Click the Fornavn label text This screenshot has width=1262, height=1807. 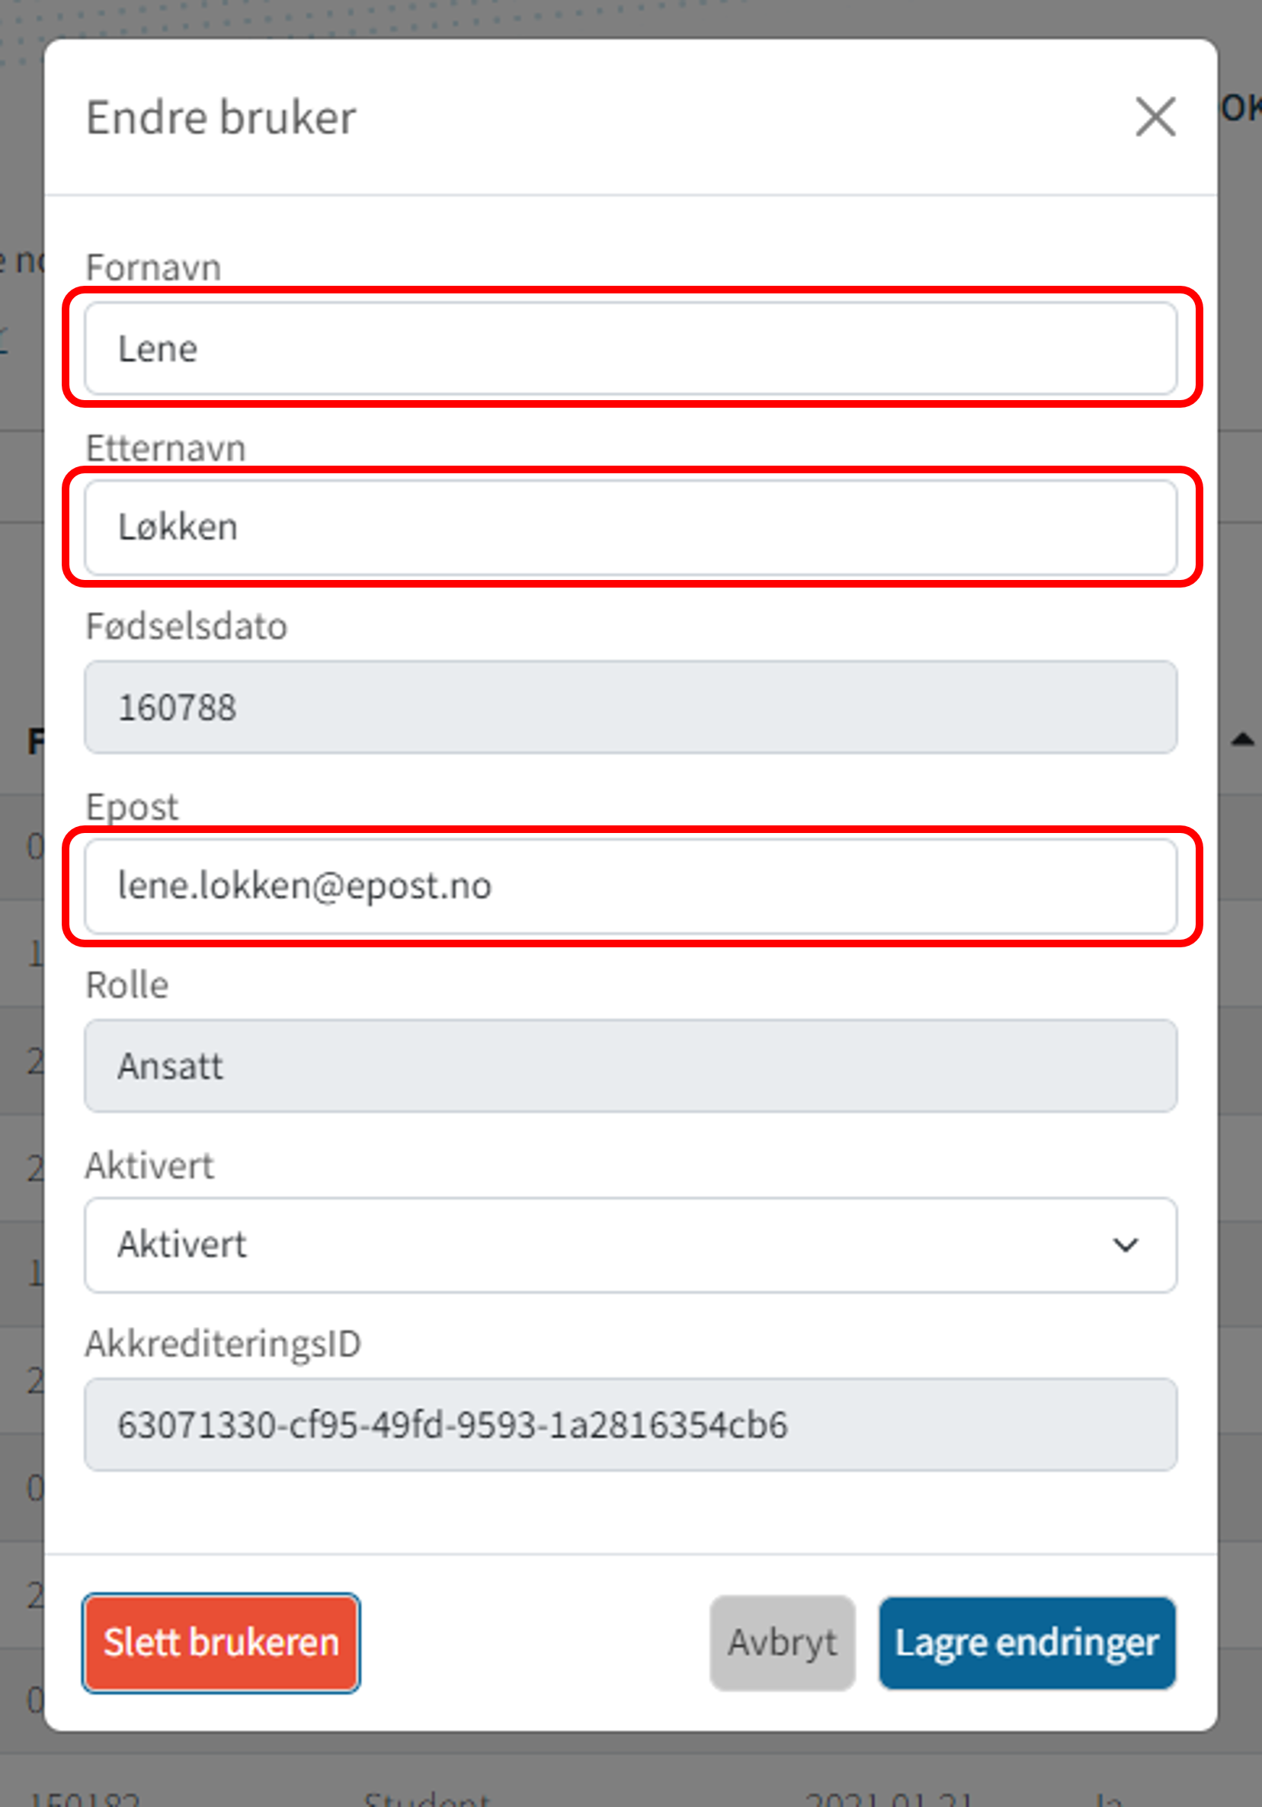[x=153, y=268]
